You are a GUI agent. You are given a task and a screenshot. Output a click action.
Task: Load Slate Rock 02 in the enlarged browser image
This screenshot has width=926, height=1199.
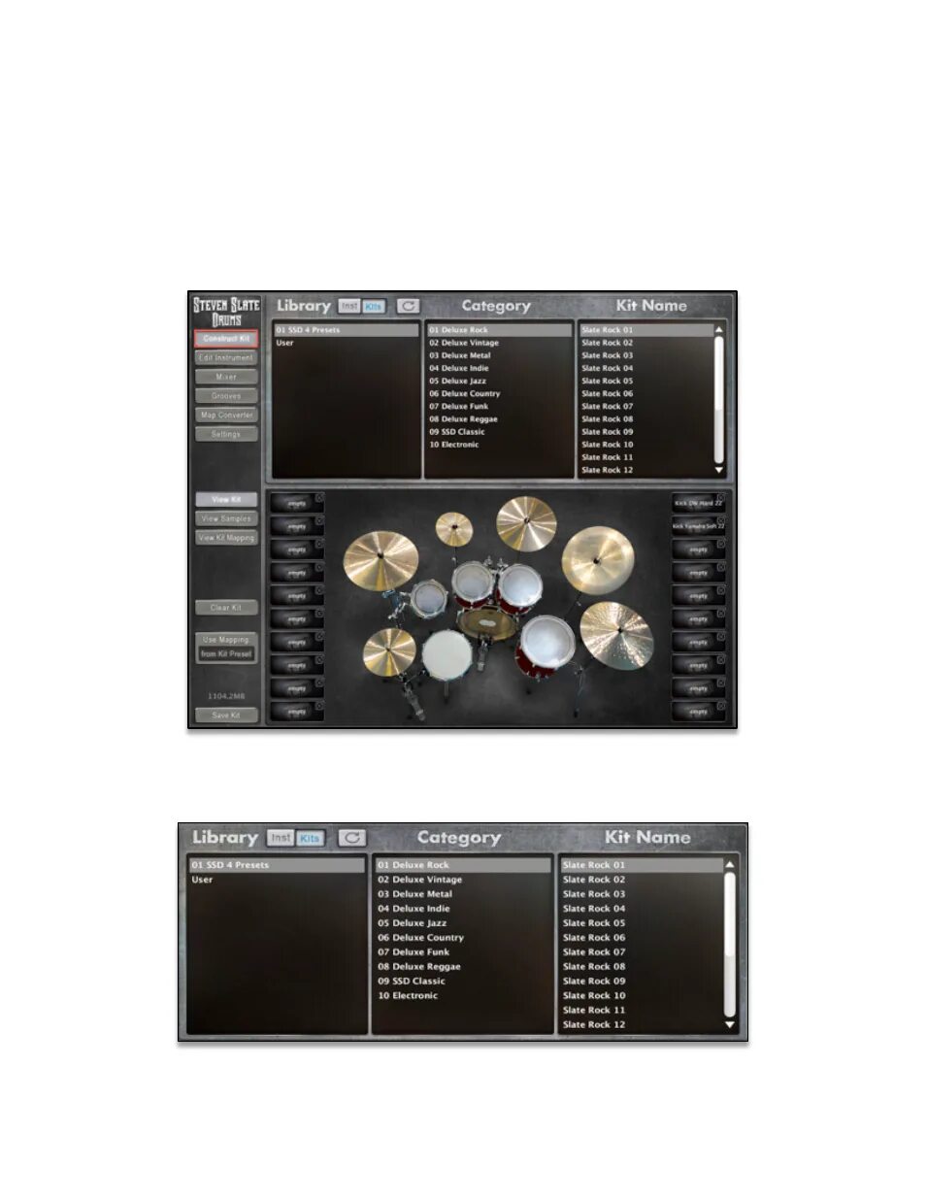coord(642,880)
